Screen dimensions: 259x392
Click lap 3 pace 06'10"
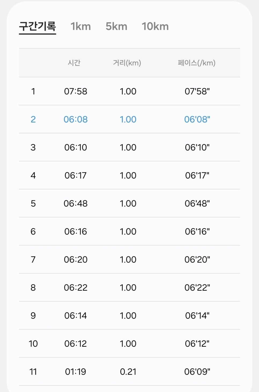(x=197, y=147)
